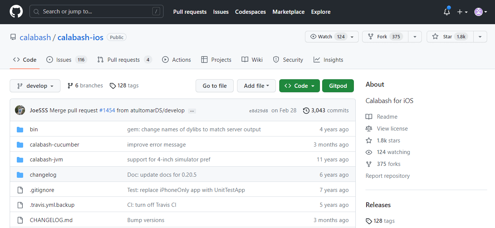Focus the Search or jump to field
The width and height of the screenshot is (495, 228).
click(96, 12)
